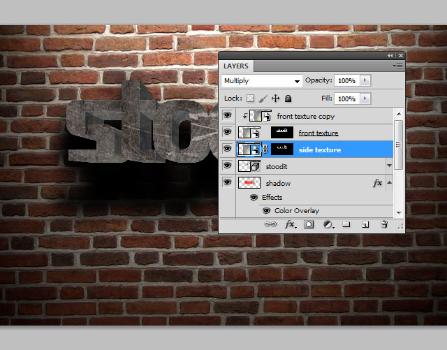Image resolution: width=447 pixels, height=350 pixels.
Task: Click the layers list scrollbar thumb
Action: (398, 145)
